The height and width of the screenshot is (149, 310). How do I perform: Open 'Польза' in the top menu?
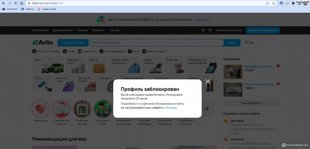[x=114, y=30]
